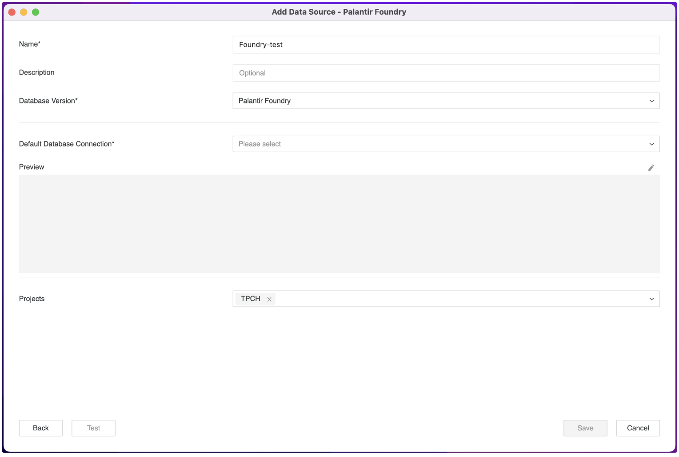Click the Preview area
679x457 pixels.
[339, 224]
